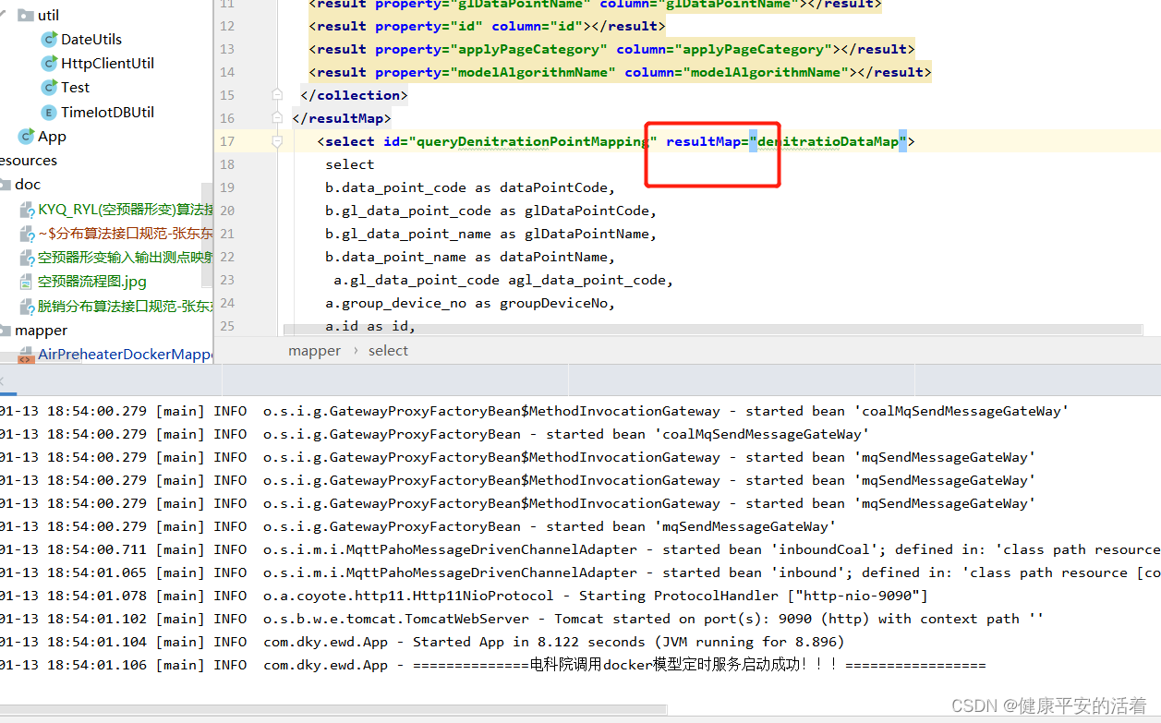Viewport: 1161px width, 723px height.
Task: Click the mapper breadcrumb item
Action: pos(314,350)
